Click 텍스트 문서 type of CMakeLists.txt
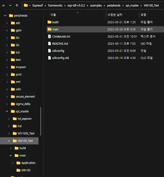Viewport: 164px width, 177px height. tap(148, 36)
